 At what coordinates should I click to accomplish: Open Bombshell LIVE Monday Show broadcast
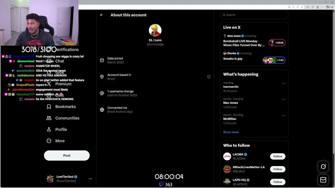point(244,43)
